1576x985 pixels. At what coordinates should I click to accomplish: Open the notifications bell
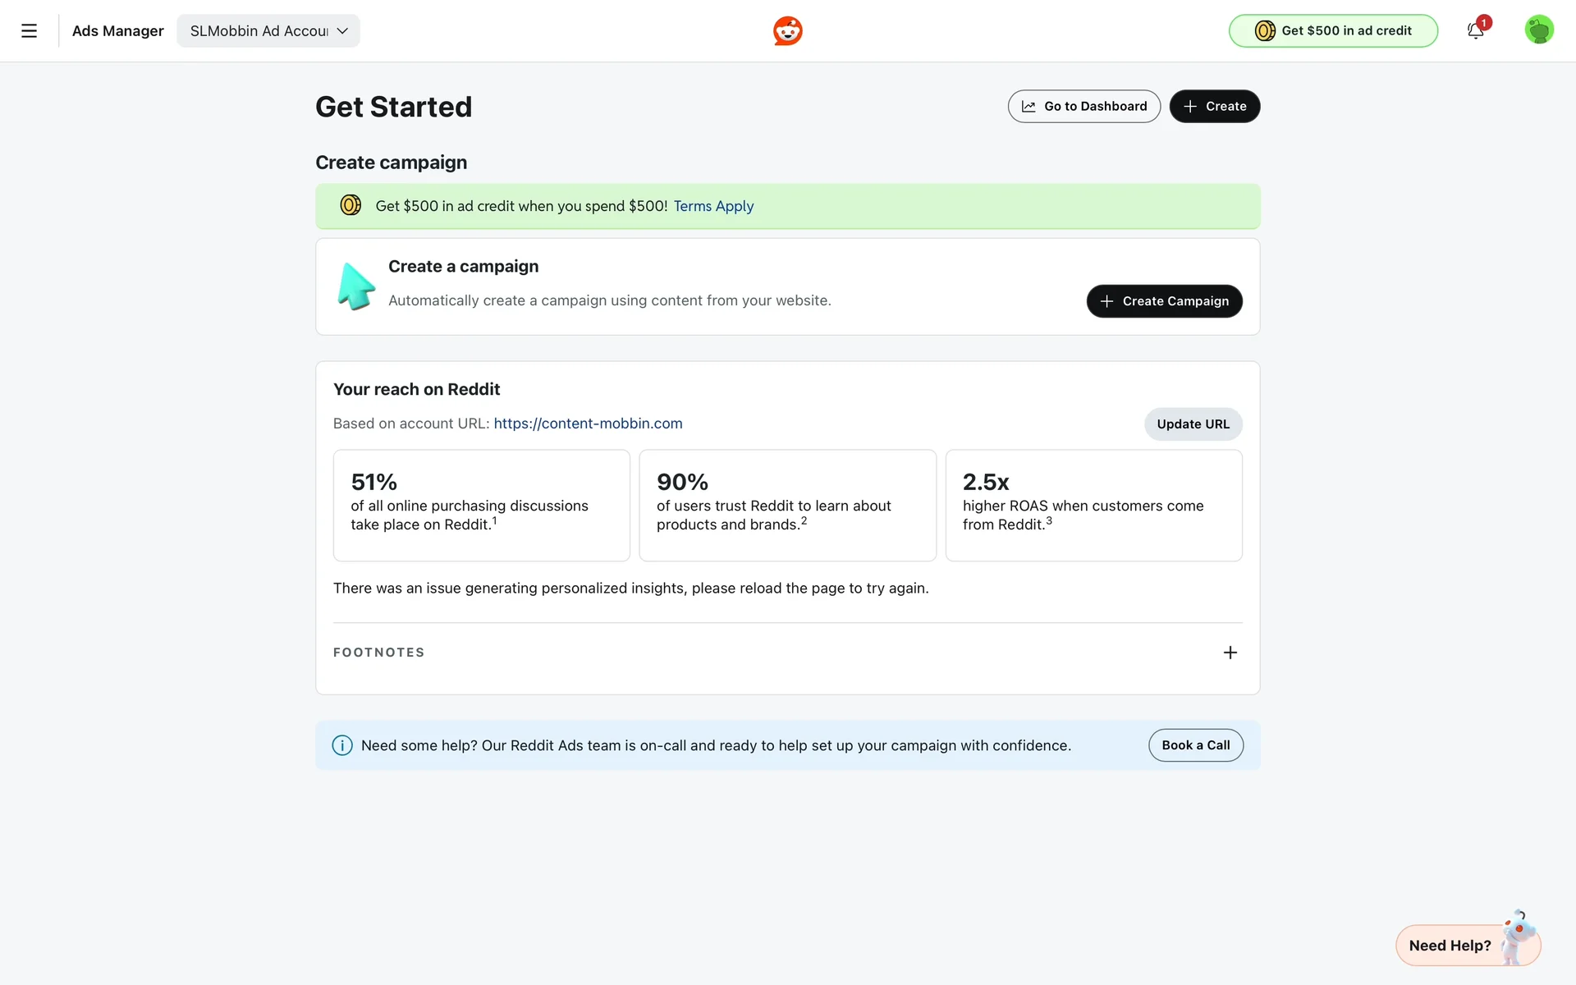pyautogui.click(x=1475, y=31)
